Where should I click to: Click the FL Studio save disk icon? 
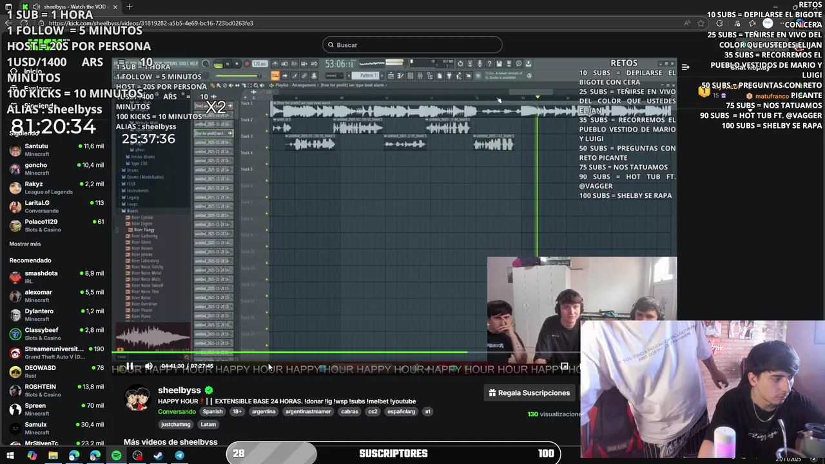coord(500,64)
